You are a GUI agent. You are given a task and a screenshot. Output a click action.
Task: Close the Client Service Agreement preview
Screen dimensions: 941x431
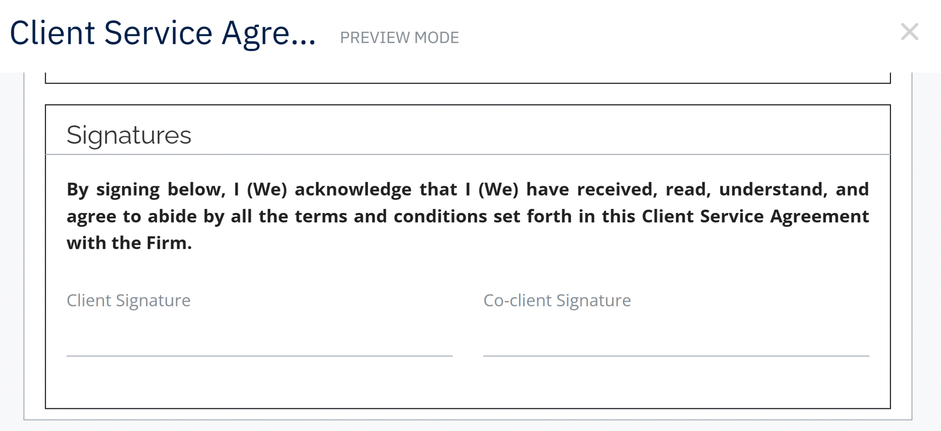tap(909, 32)
